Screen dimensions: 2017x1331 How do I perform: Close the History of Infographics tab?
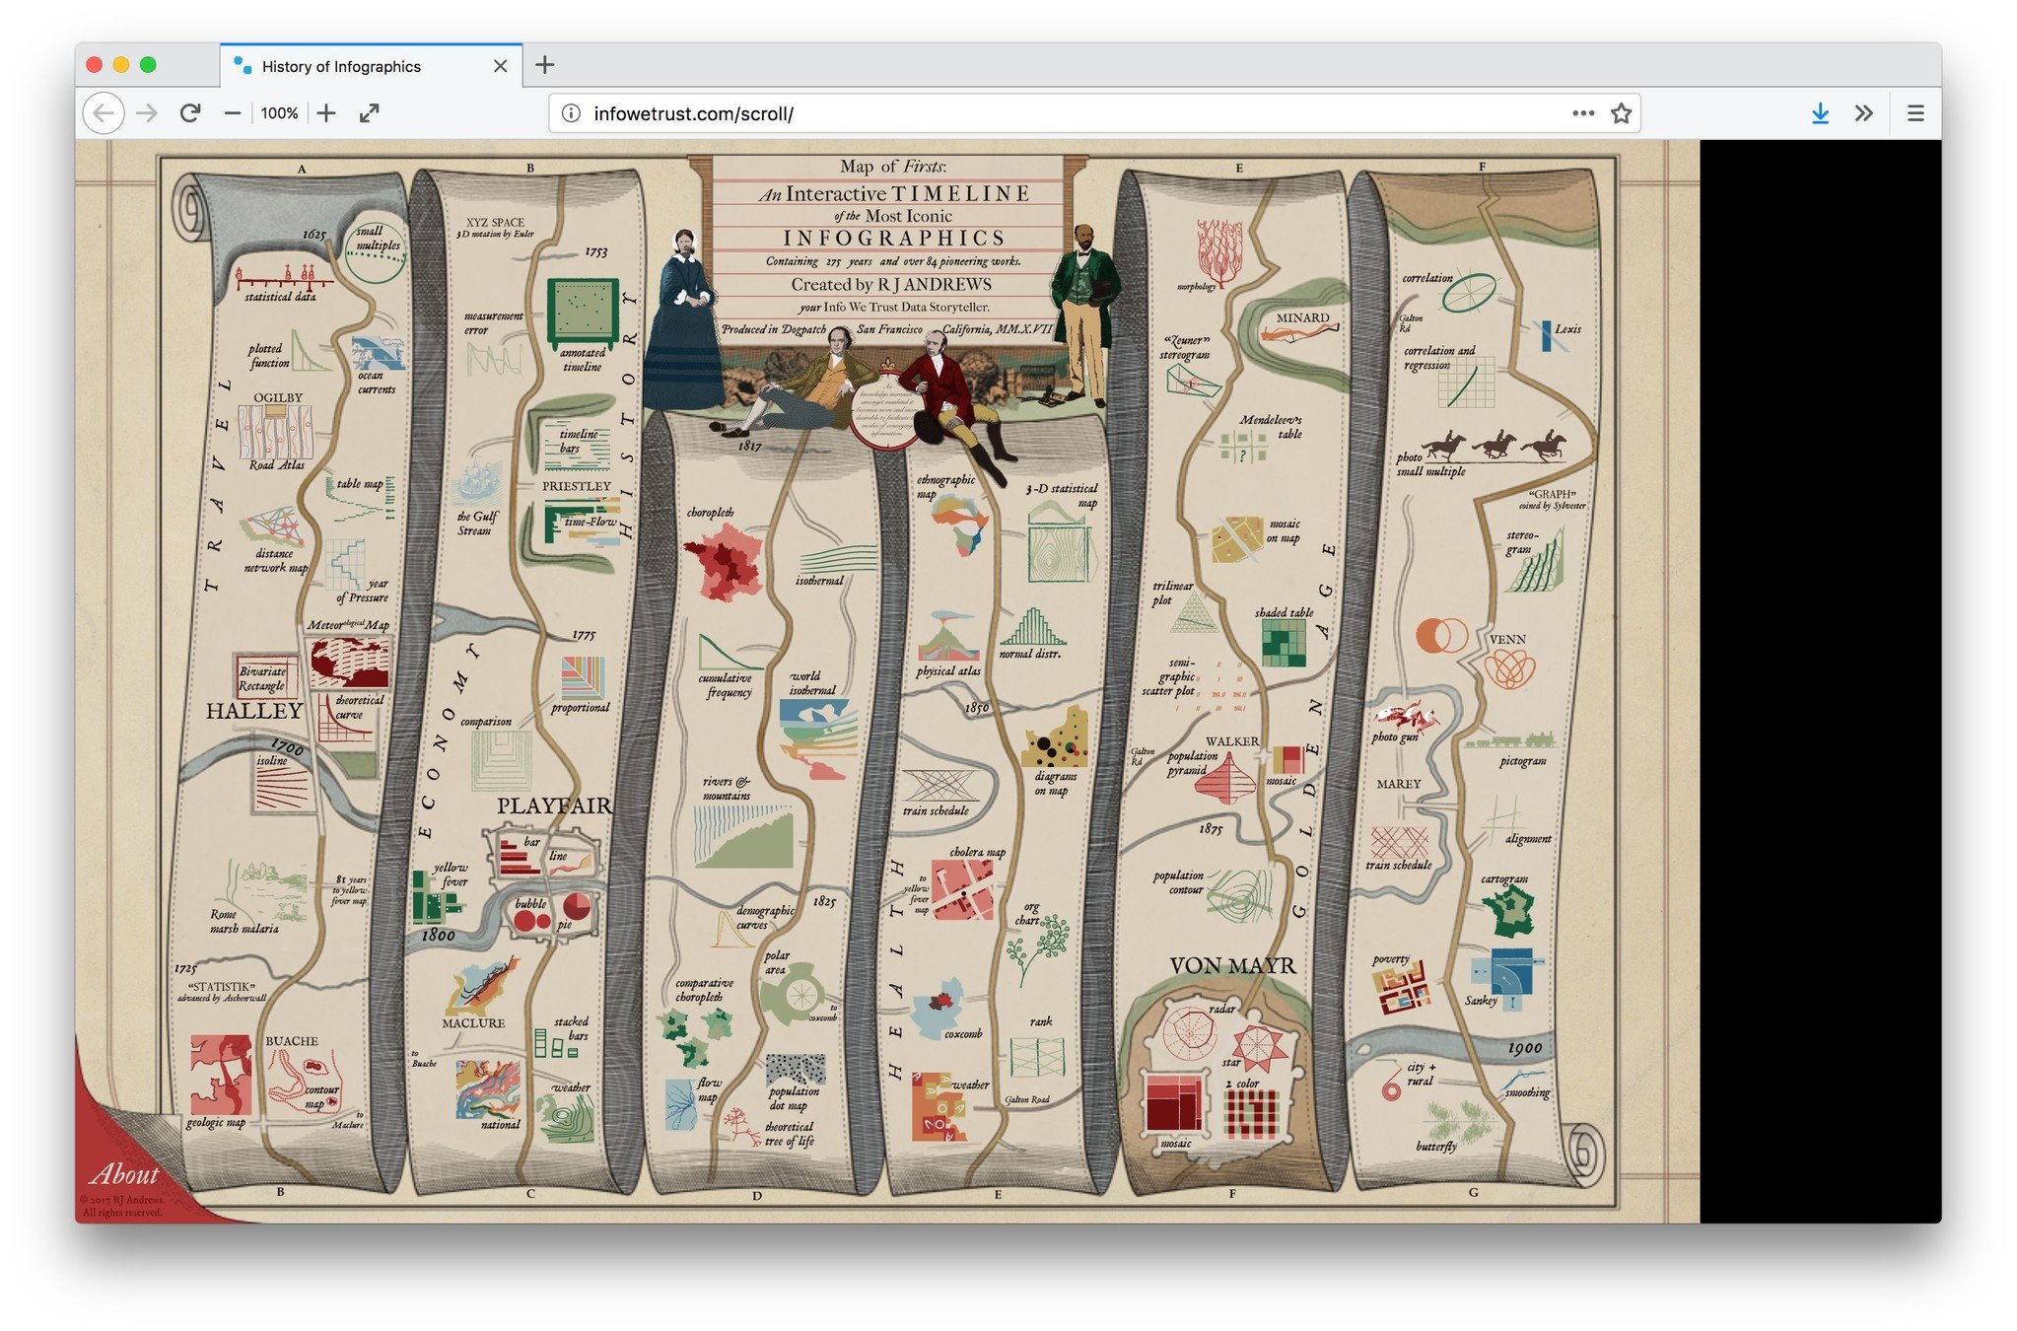pos(501,66)
